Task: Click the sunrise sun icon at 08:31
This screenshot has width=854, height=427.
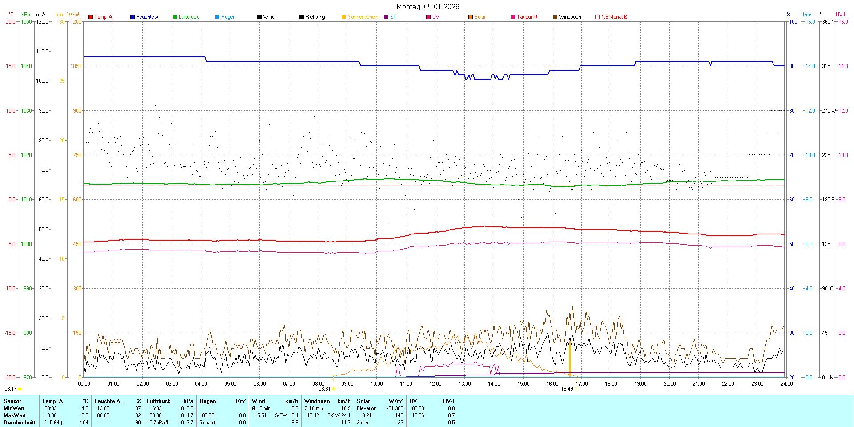Action: click(x=334, y=389)
